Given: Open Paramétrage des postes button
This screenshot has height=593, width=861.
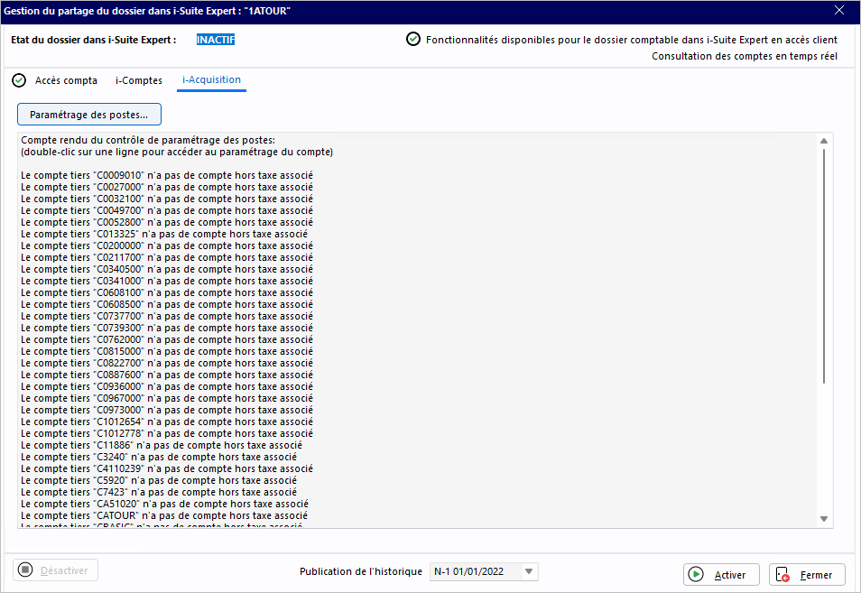Looking at the screenshot, I should coord(89,115).
